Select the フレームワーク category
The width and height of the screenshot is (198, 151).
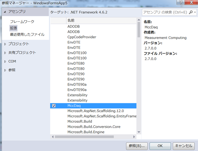click(22, 21)
